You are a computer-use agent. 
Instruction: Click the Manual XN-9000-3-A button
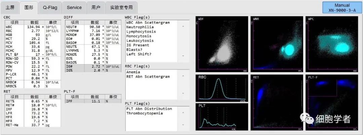(342, 8)
